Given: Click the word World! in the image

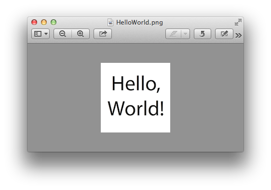Looking at the screenshot, I should coord(135,108).
